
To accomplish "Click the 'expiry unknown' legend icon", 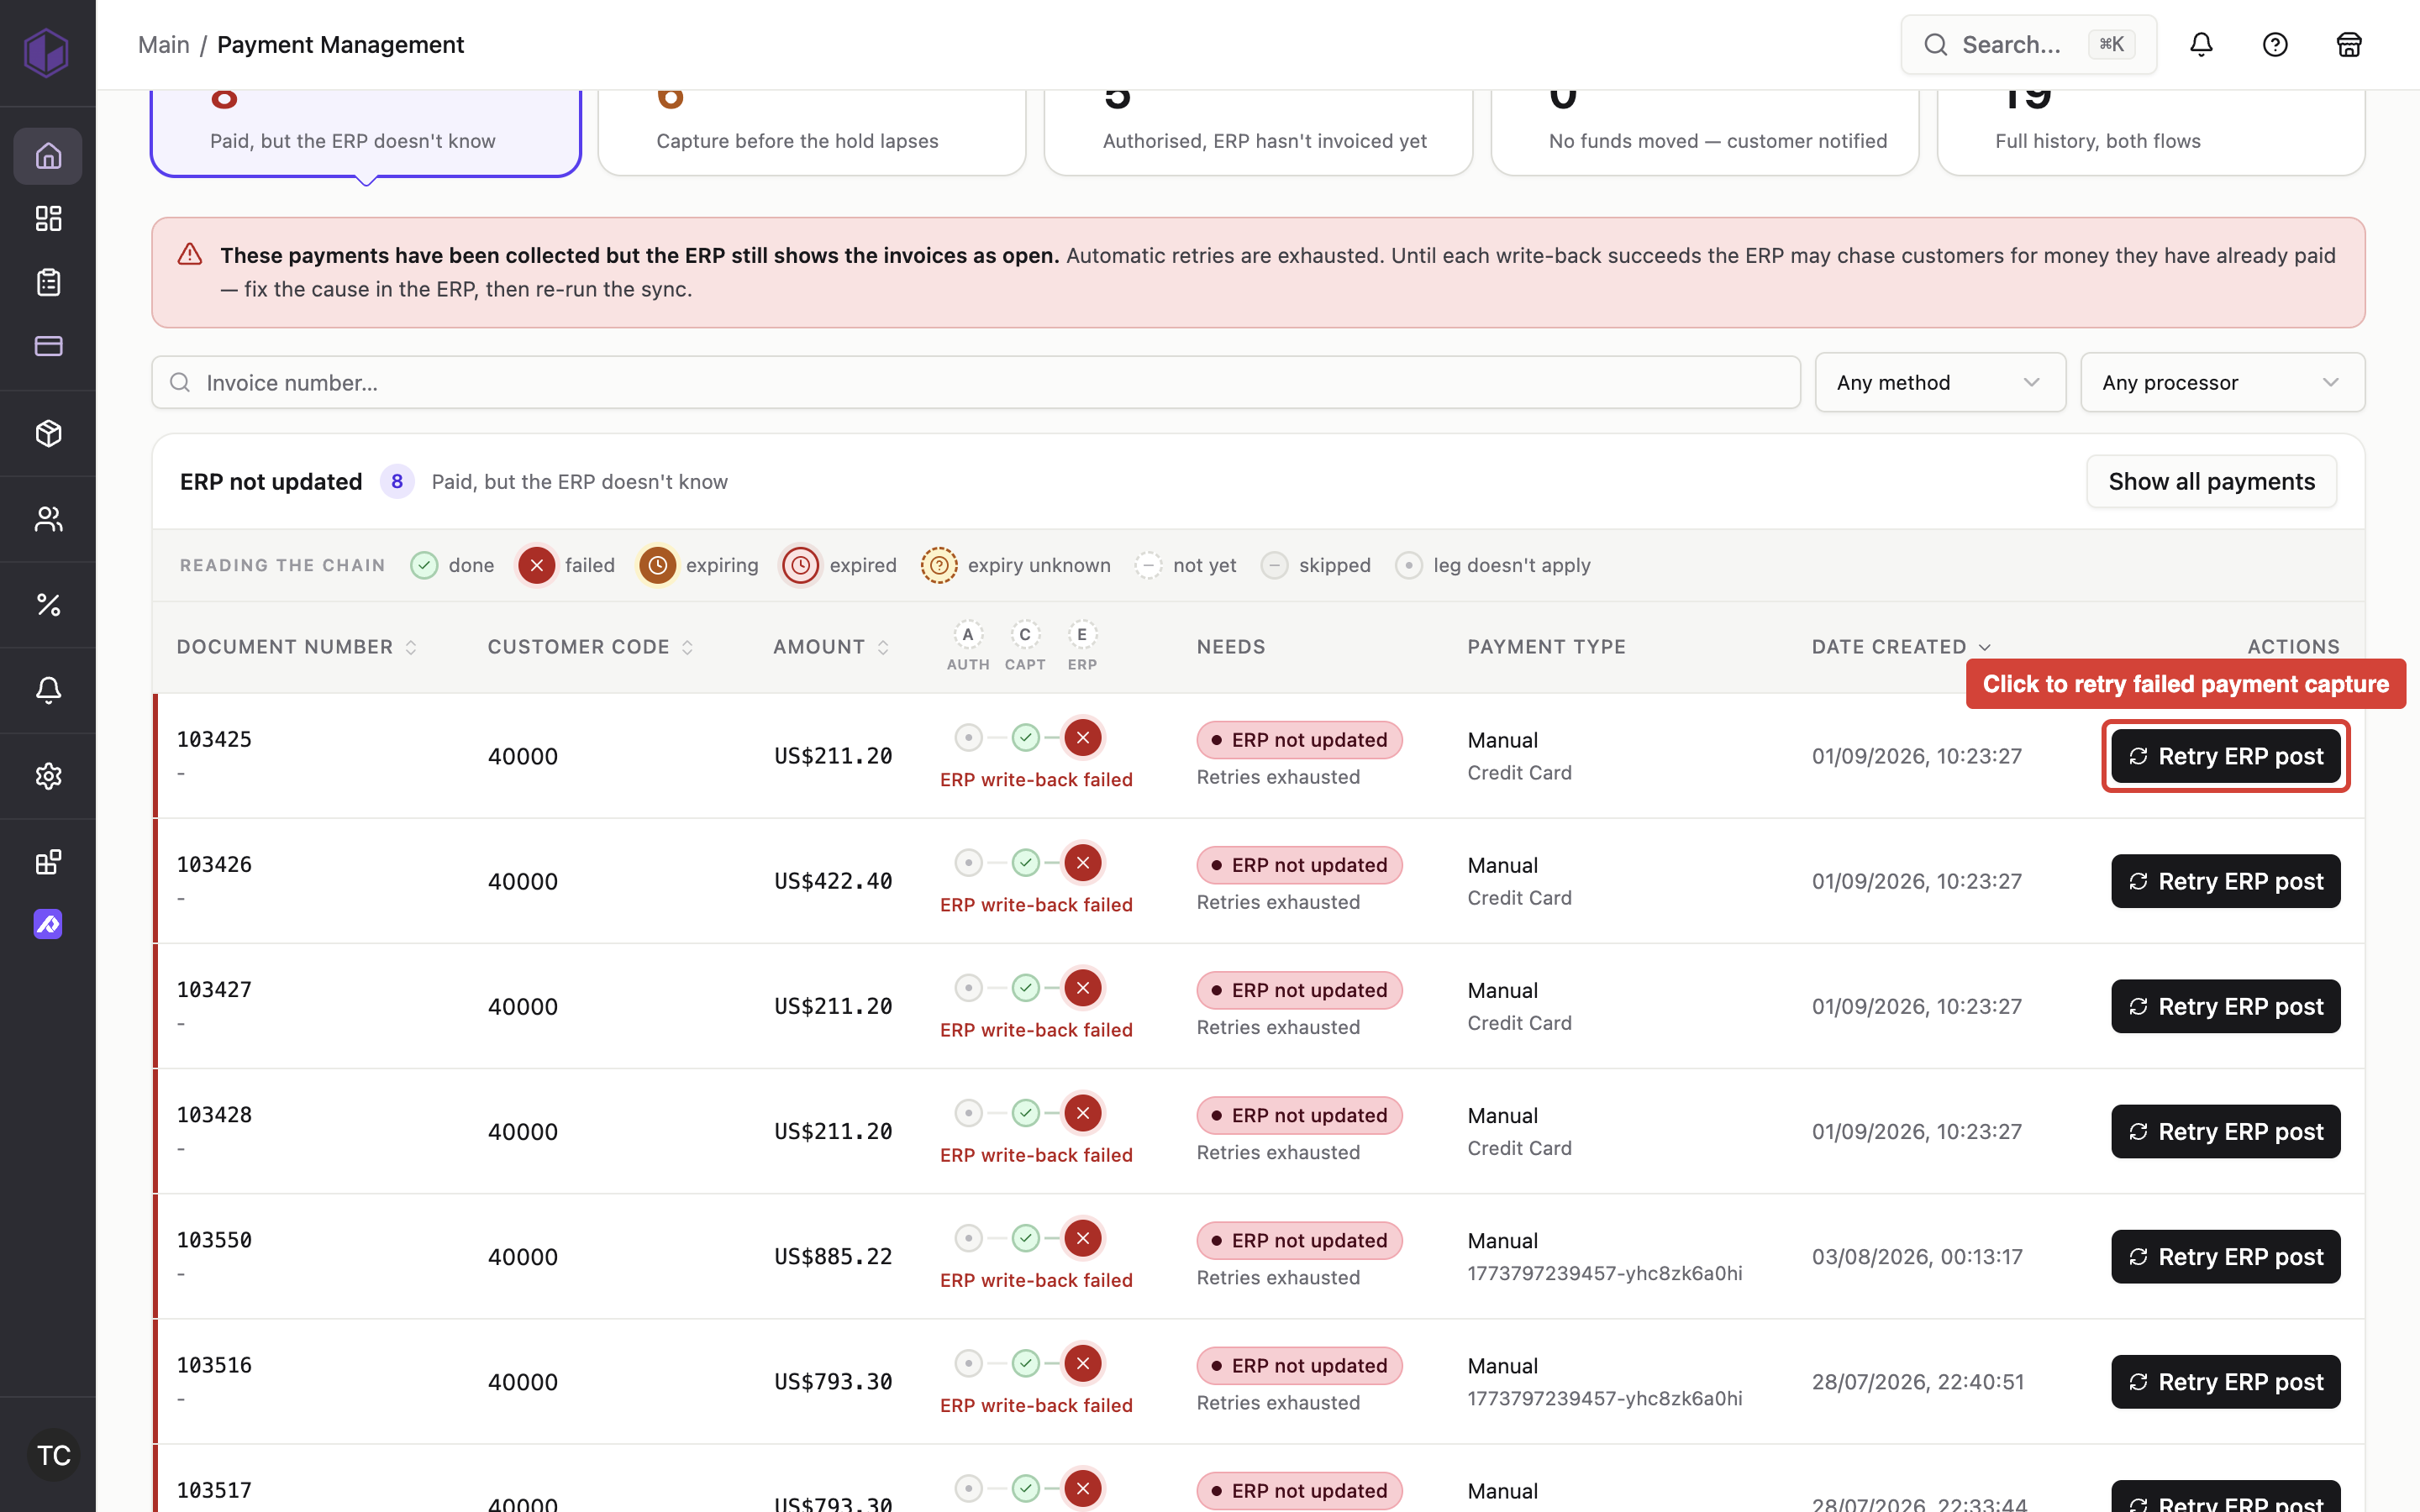I will [939, 565].
